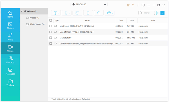The width and height of the screenshot is (169, 102).
Task: Open the Home section in sidebar
Action: click(10, 14)
